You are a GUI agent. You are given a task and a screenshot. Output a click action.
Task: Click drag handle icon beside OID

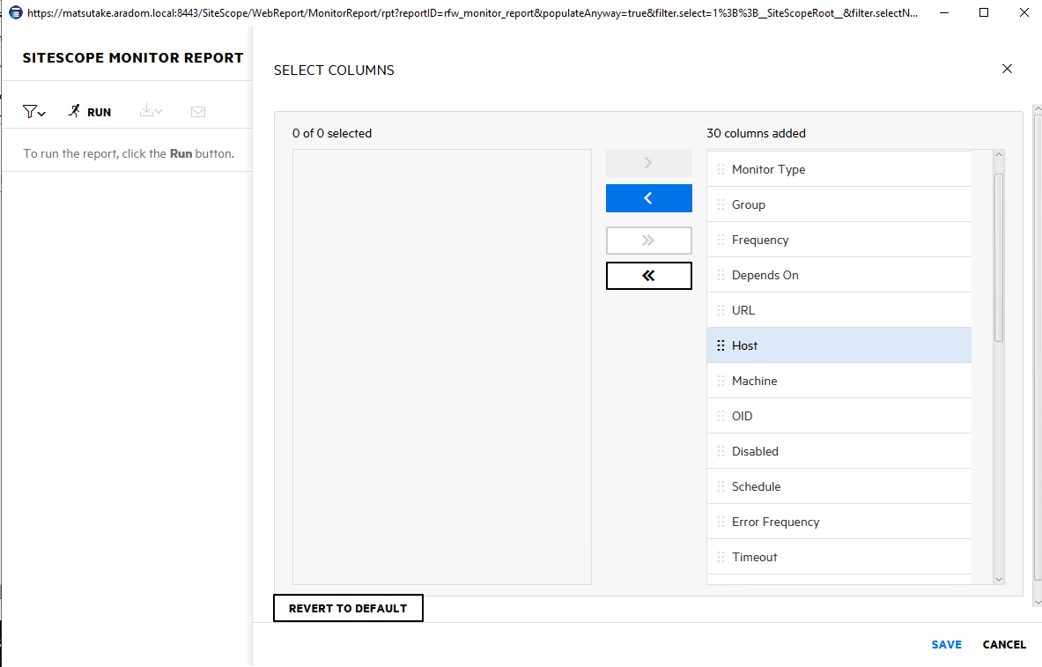721,416
